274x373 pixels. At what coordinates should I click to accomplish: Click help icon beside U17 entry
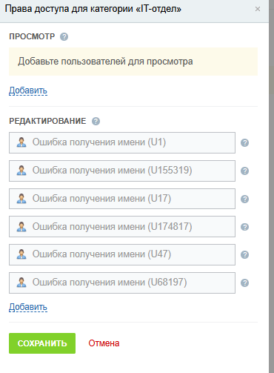pos(244,199)
